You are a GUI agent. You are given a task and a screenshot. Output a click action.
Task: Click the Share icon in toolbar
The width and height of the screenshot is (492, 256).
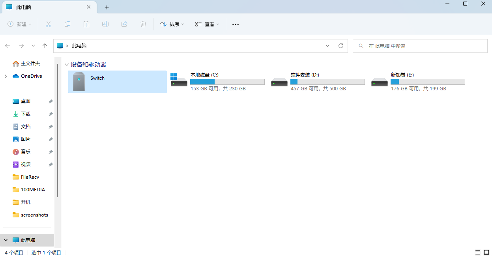(x=124, y=24)
